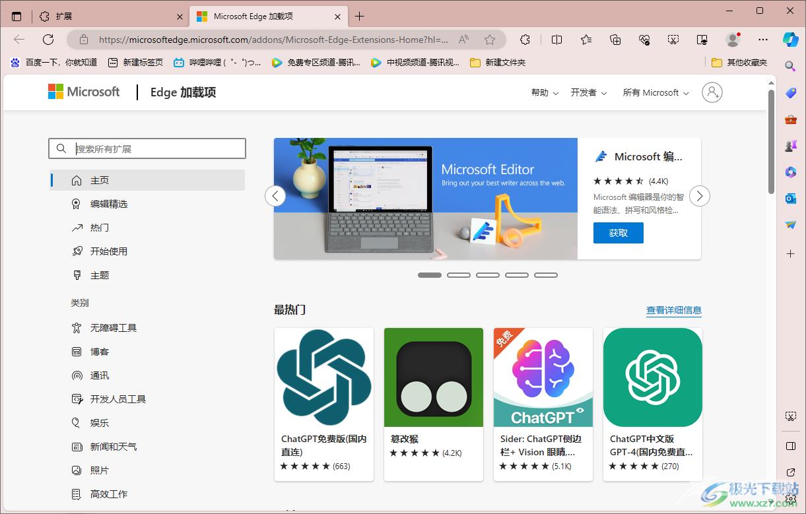Open the tab actions menu icon
Image resolution: width=806 pixels, height=514 pixels.
(17, 16)
